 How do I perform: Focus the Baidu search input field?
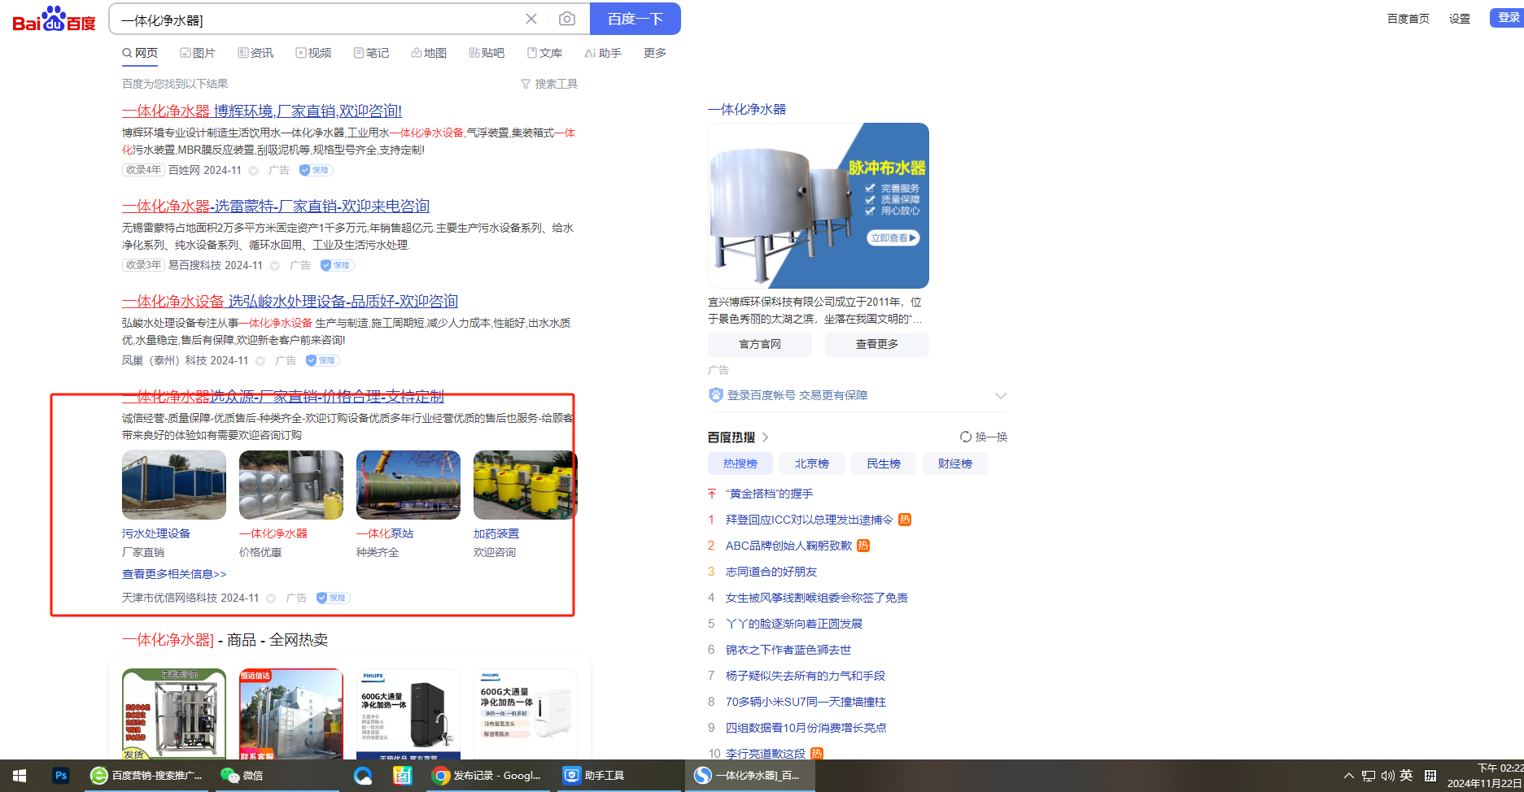tap(317, 20)
